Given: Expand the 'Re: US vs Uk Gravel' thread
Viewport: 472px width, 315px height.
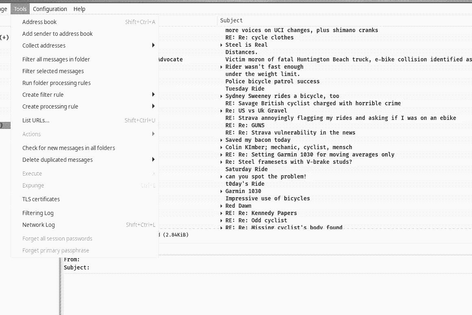Looking at the screenshot, I should (221, 111).
